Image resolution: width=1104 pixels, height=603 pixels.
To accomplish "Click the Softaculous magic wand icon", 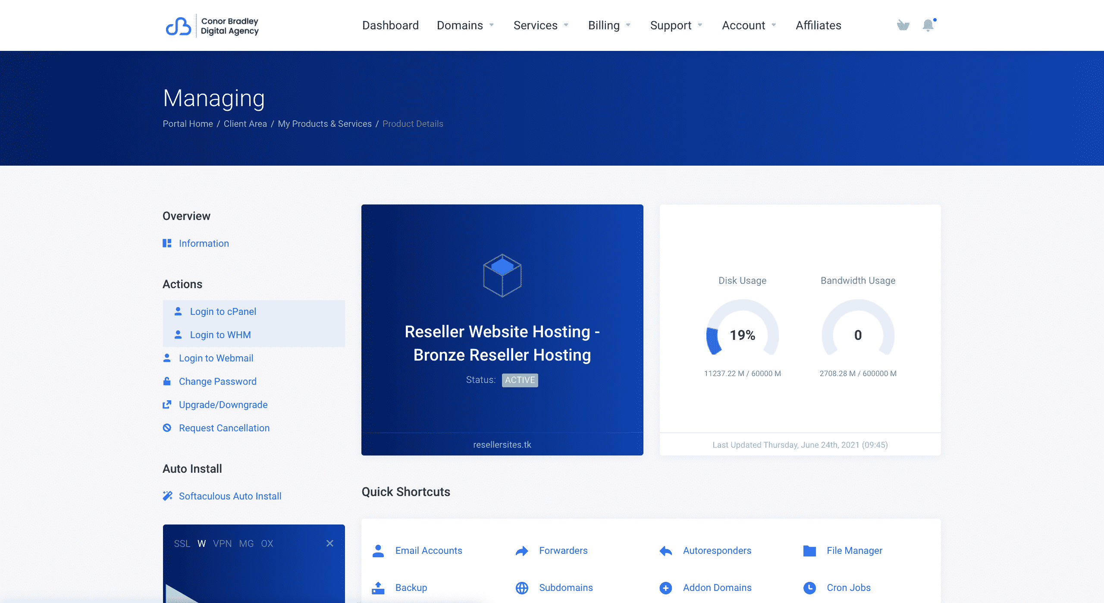I will click(x=167, y=496).
